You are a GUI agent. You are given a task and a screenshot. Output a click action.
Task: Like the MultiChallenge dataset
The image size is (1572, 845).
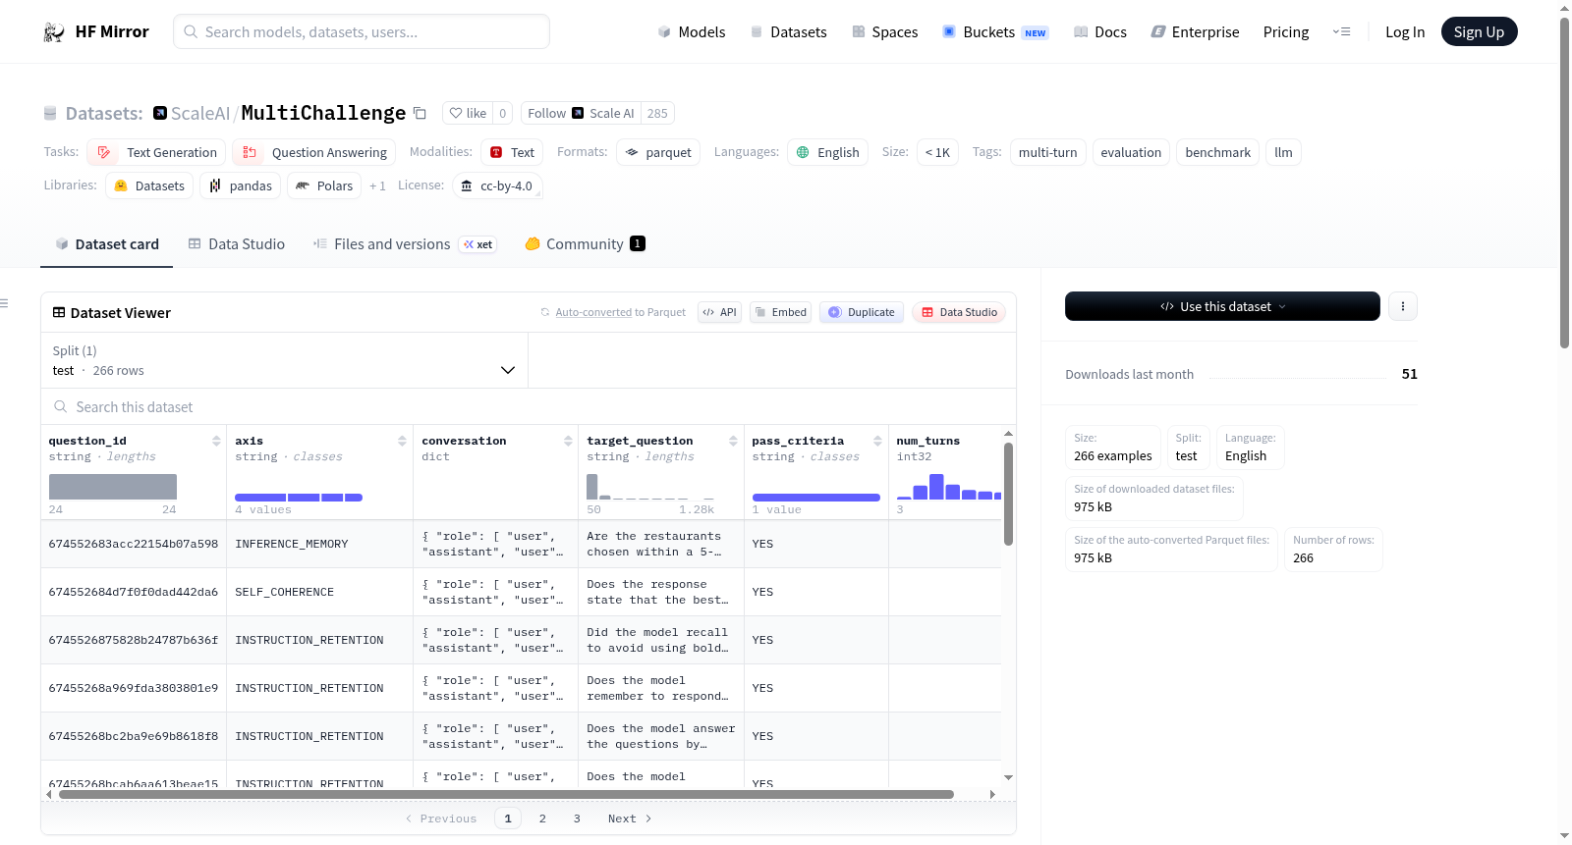[x=468, y=113]
